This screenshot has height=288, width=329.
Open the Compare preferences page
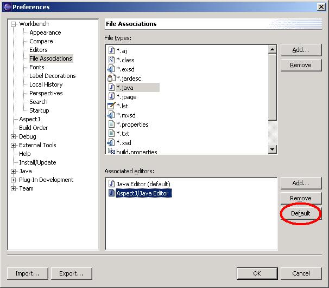41,41
